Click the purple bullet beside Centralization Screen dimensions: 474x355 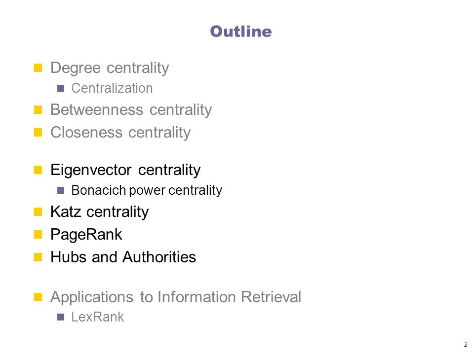[61, 88]
